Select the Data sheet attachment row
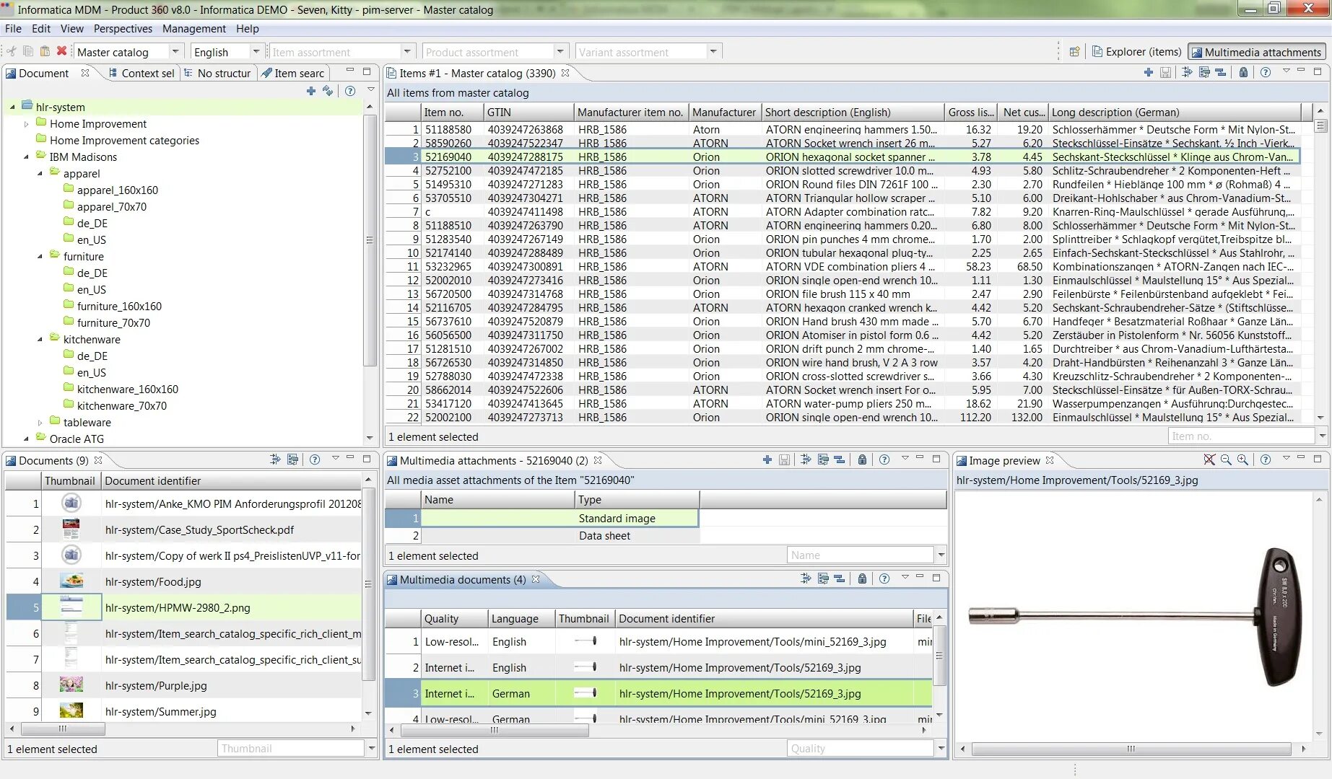 (x=541, y=536)
